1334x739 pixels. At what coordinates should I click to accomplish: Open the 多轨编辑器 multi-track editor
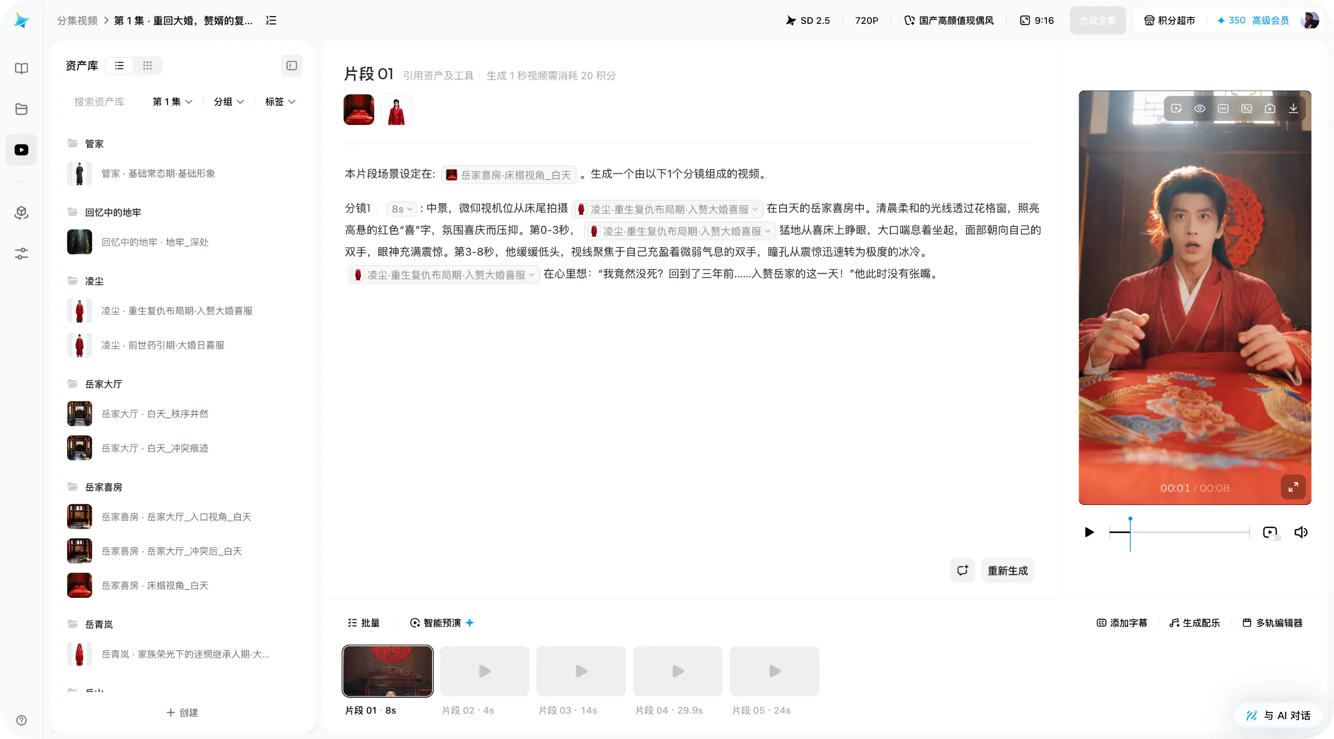coord(1273,623)
